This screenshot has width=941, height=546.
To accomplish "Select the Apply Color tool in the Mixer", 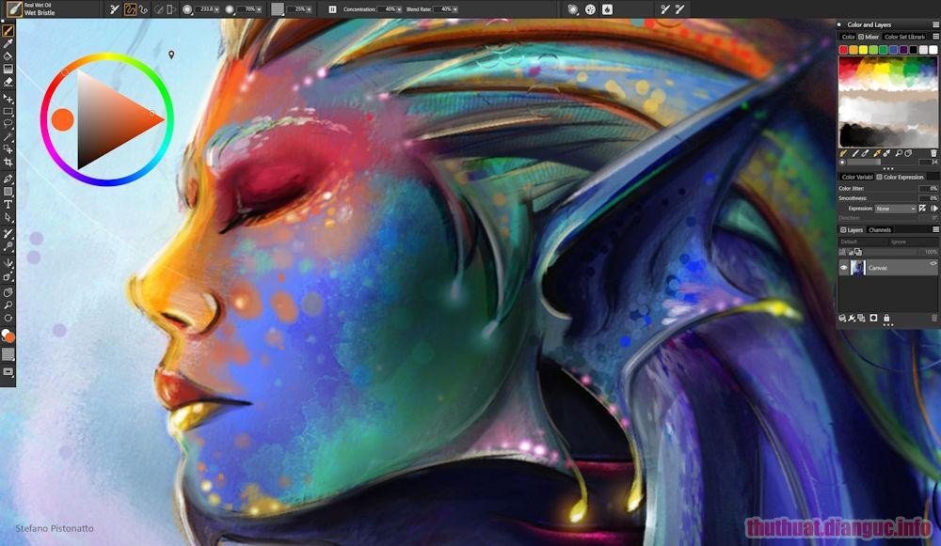I will [x=855, y=153].
